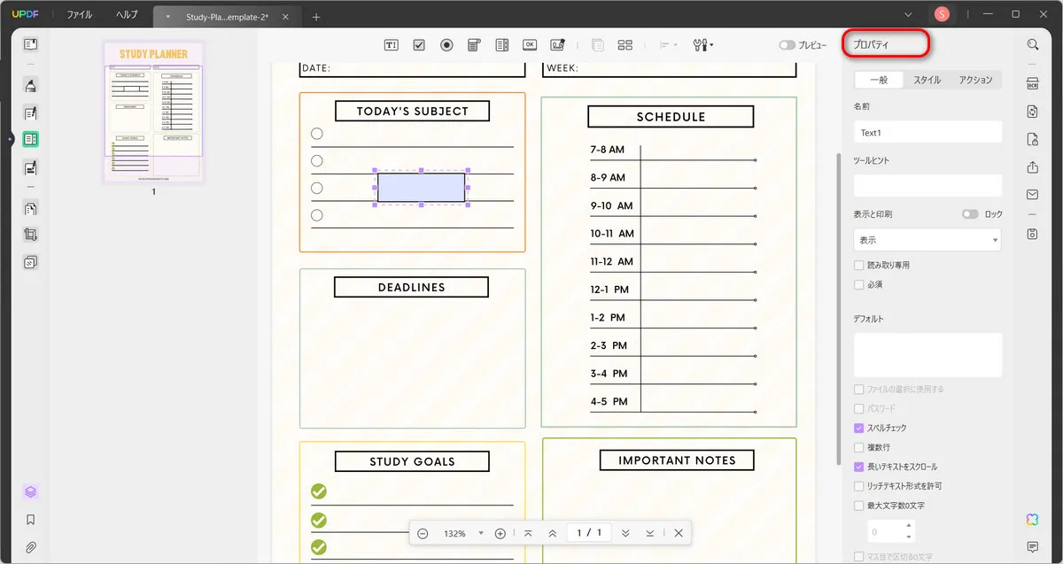This screenshot has width=1063, height=564.
Task: Open the title bar chevron dropdown
Action: click(908, 14)
